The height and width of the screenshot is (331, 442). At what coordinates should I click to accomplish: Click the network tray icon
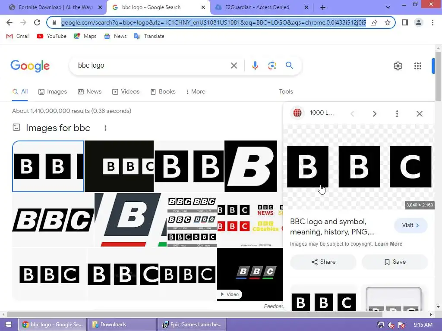381,325
